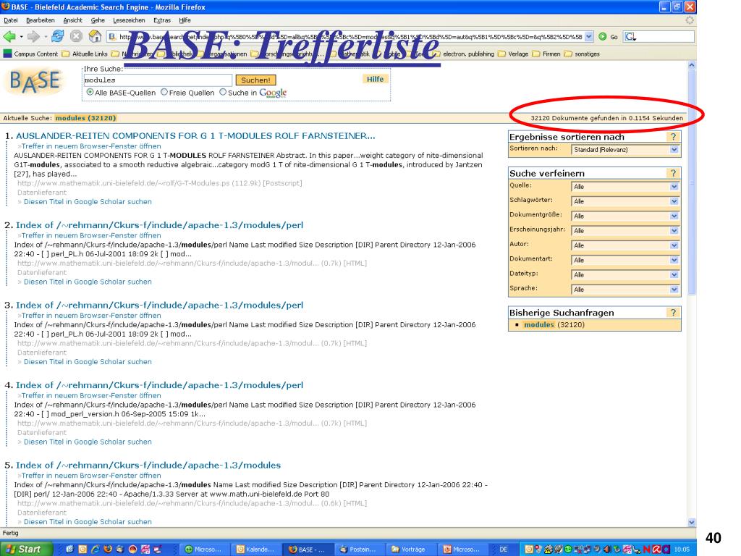741x556 pixels.
Task: Open help for Bisherige Suchanfragen
Action: [x=674, y=313]
